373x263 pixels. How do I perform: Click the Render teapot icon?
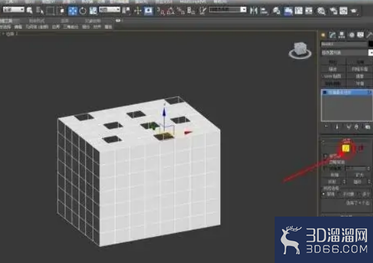[354, 10]
